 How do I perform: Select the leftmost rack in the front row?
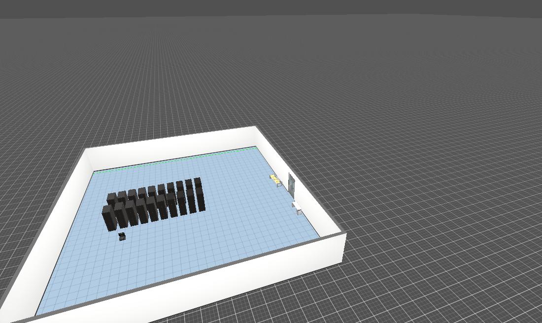tap(108, 218)
